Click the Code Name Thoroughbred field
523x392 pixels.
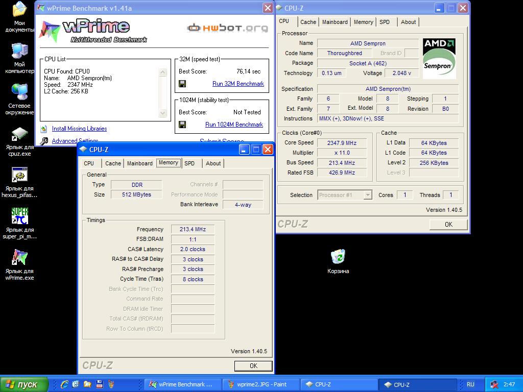(x=345, y=53)
